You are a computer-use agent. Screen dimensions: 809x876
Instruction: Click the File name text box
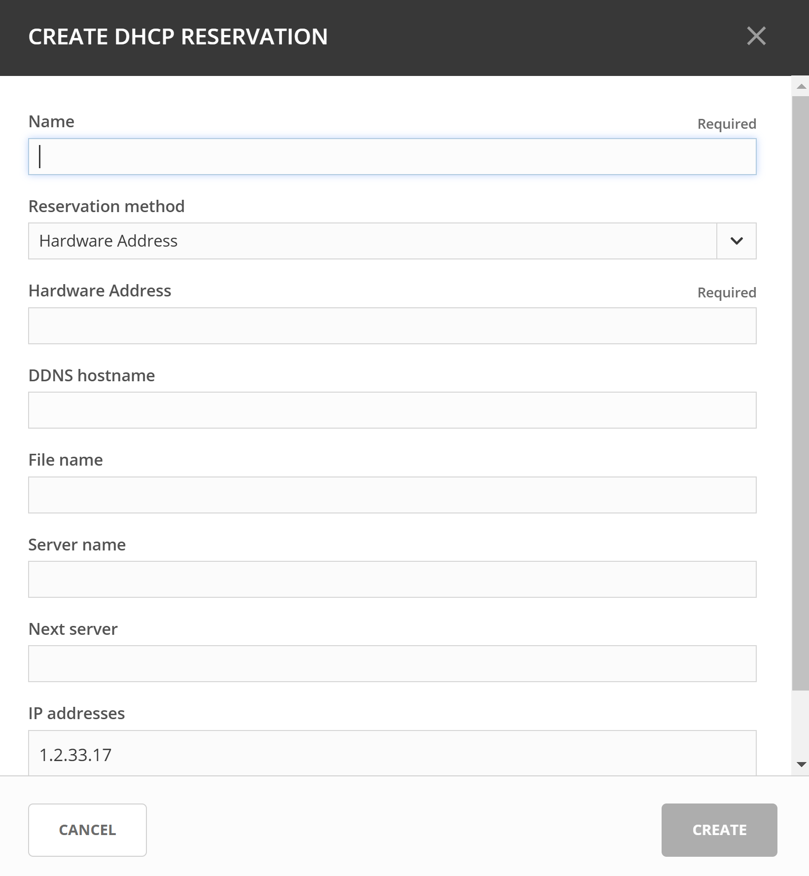(x=392, y=495)
